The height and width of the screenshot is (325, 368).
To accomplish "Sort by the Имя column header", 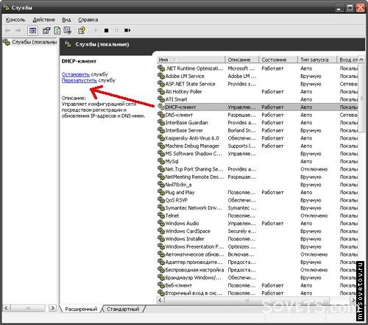I will coord(191,60).
